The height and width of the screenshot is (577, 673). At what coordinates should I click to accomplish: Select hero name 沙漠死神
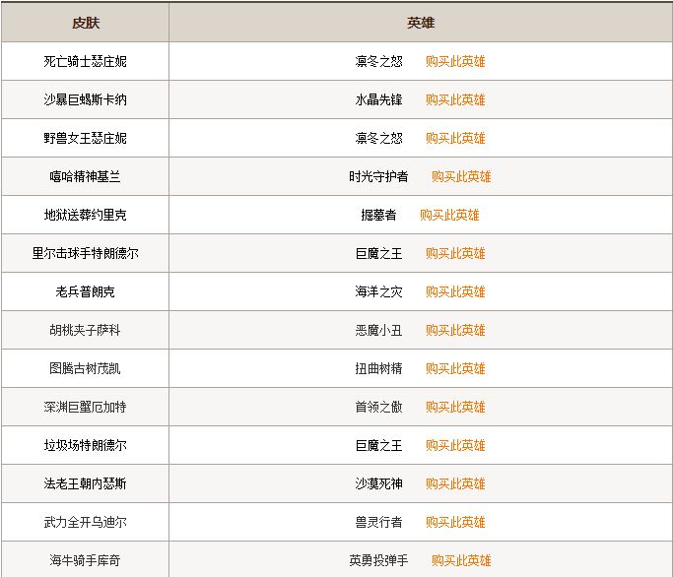pos(379,483)
